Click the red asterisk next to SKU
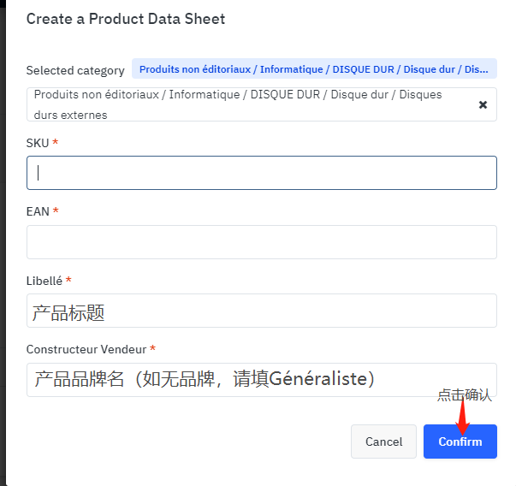Image resolution: width=516 pixels, height=486 pixels. tap(56, 142)
